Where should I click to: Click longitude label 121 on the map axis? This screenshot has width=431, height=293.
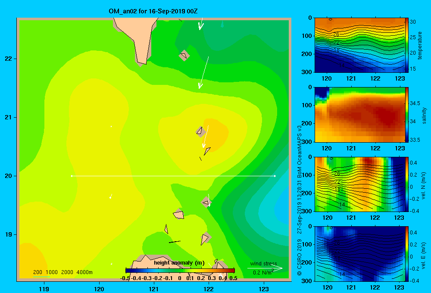click(x=154, y=289)
